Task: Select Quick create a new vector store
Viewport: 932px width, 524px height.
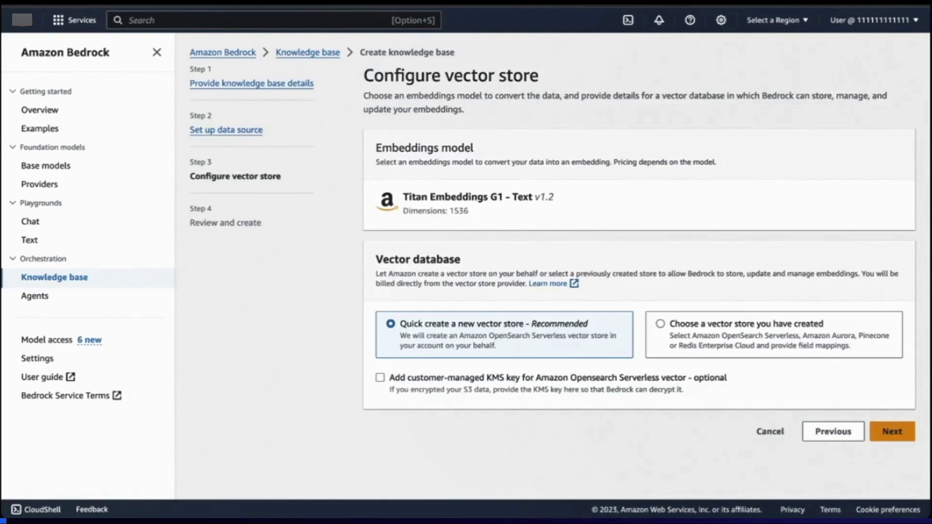Action: click(x=390, y=324)
